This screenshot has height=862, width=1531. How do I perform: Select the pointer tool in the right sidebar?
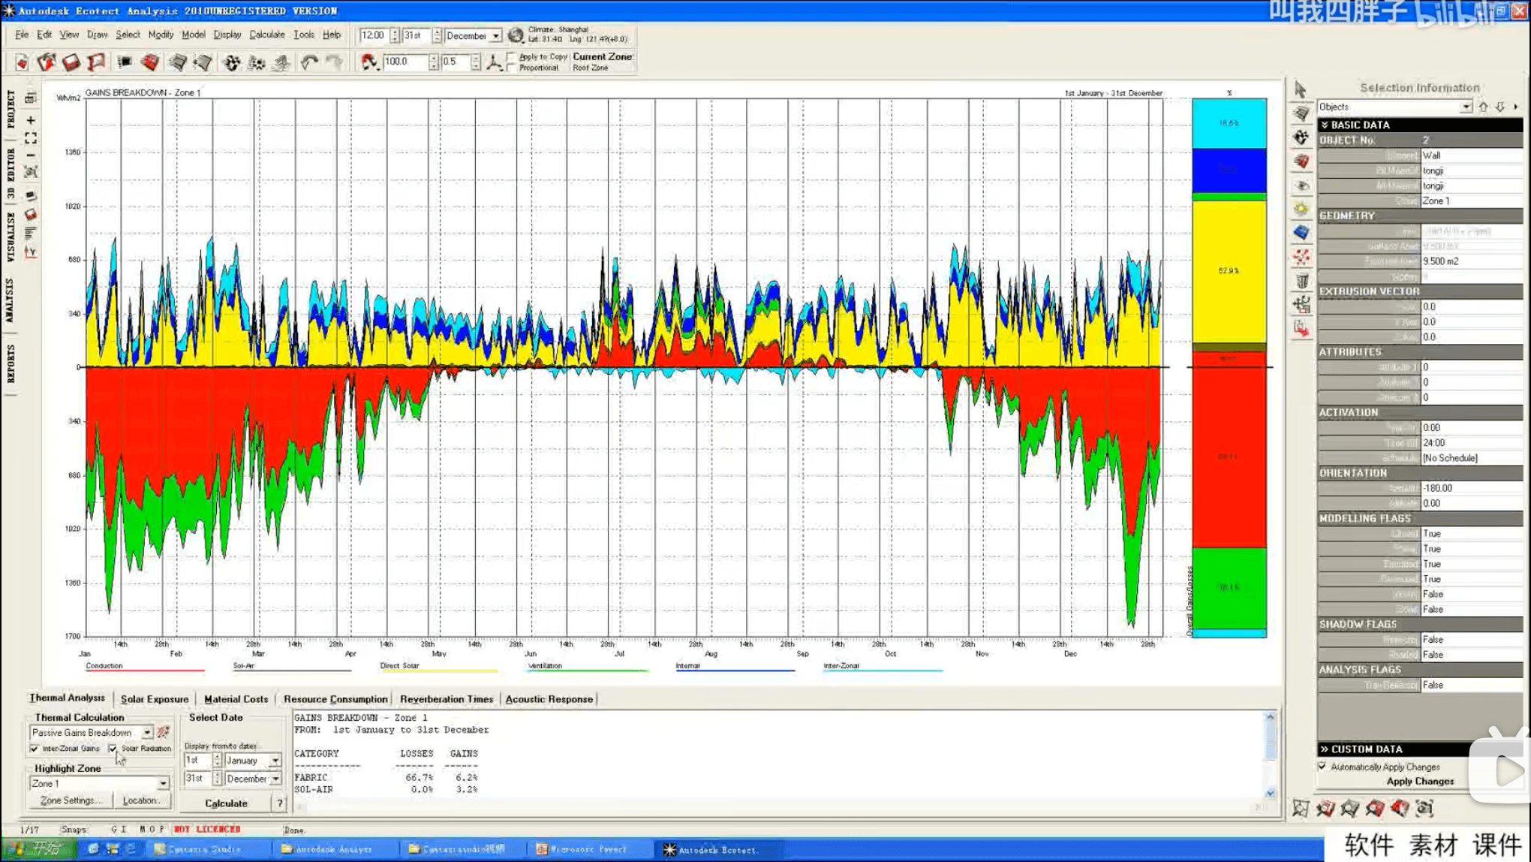1301,89
